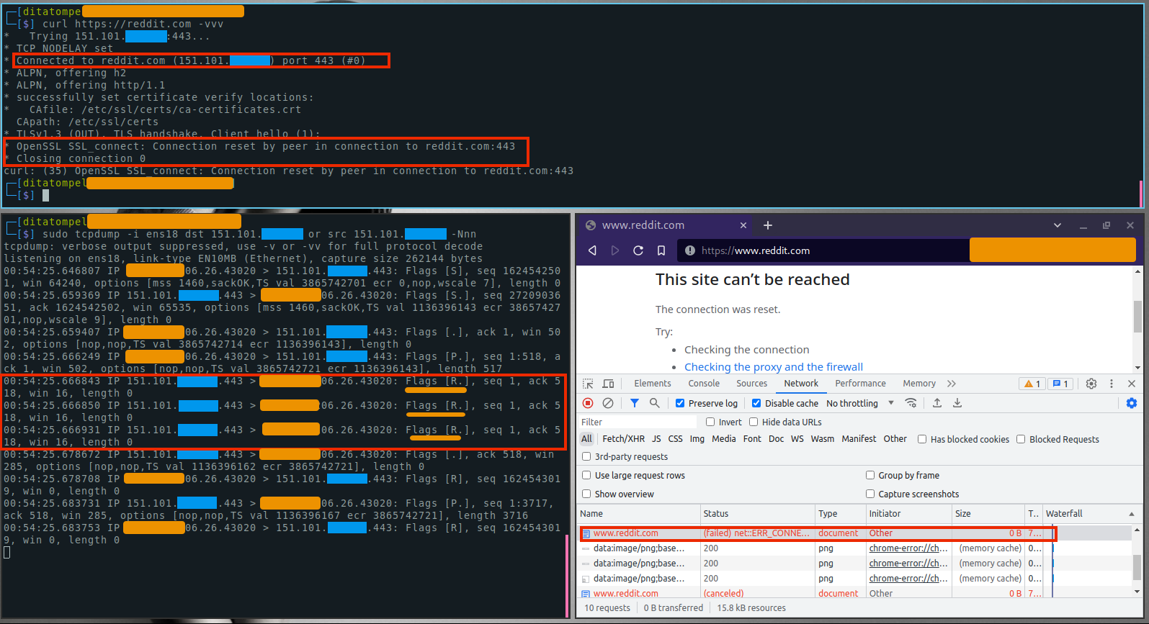Open the tab search chevron in title bar

point(1058,225)
